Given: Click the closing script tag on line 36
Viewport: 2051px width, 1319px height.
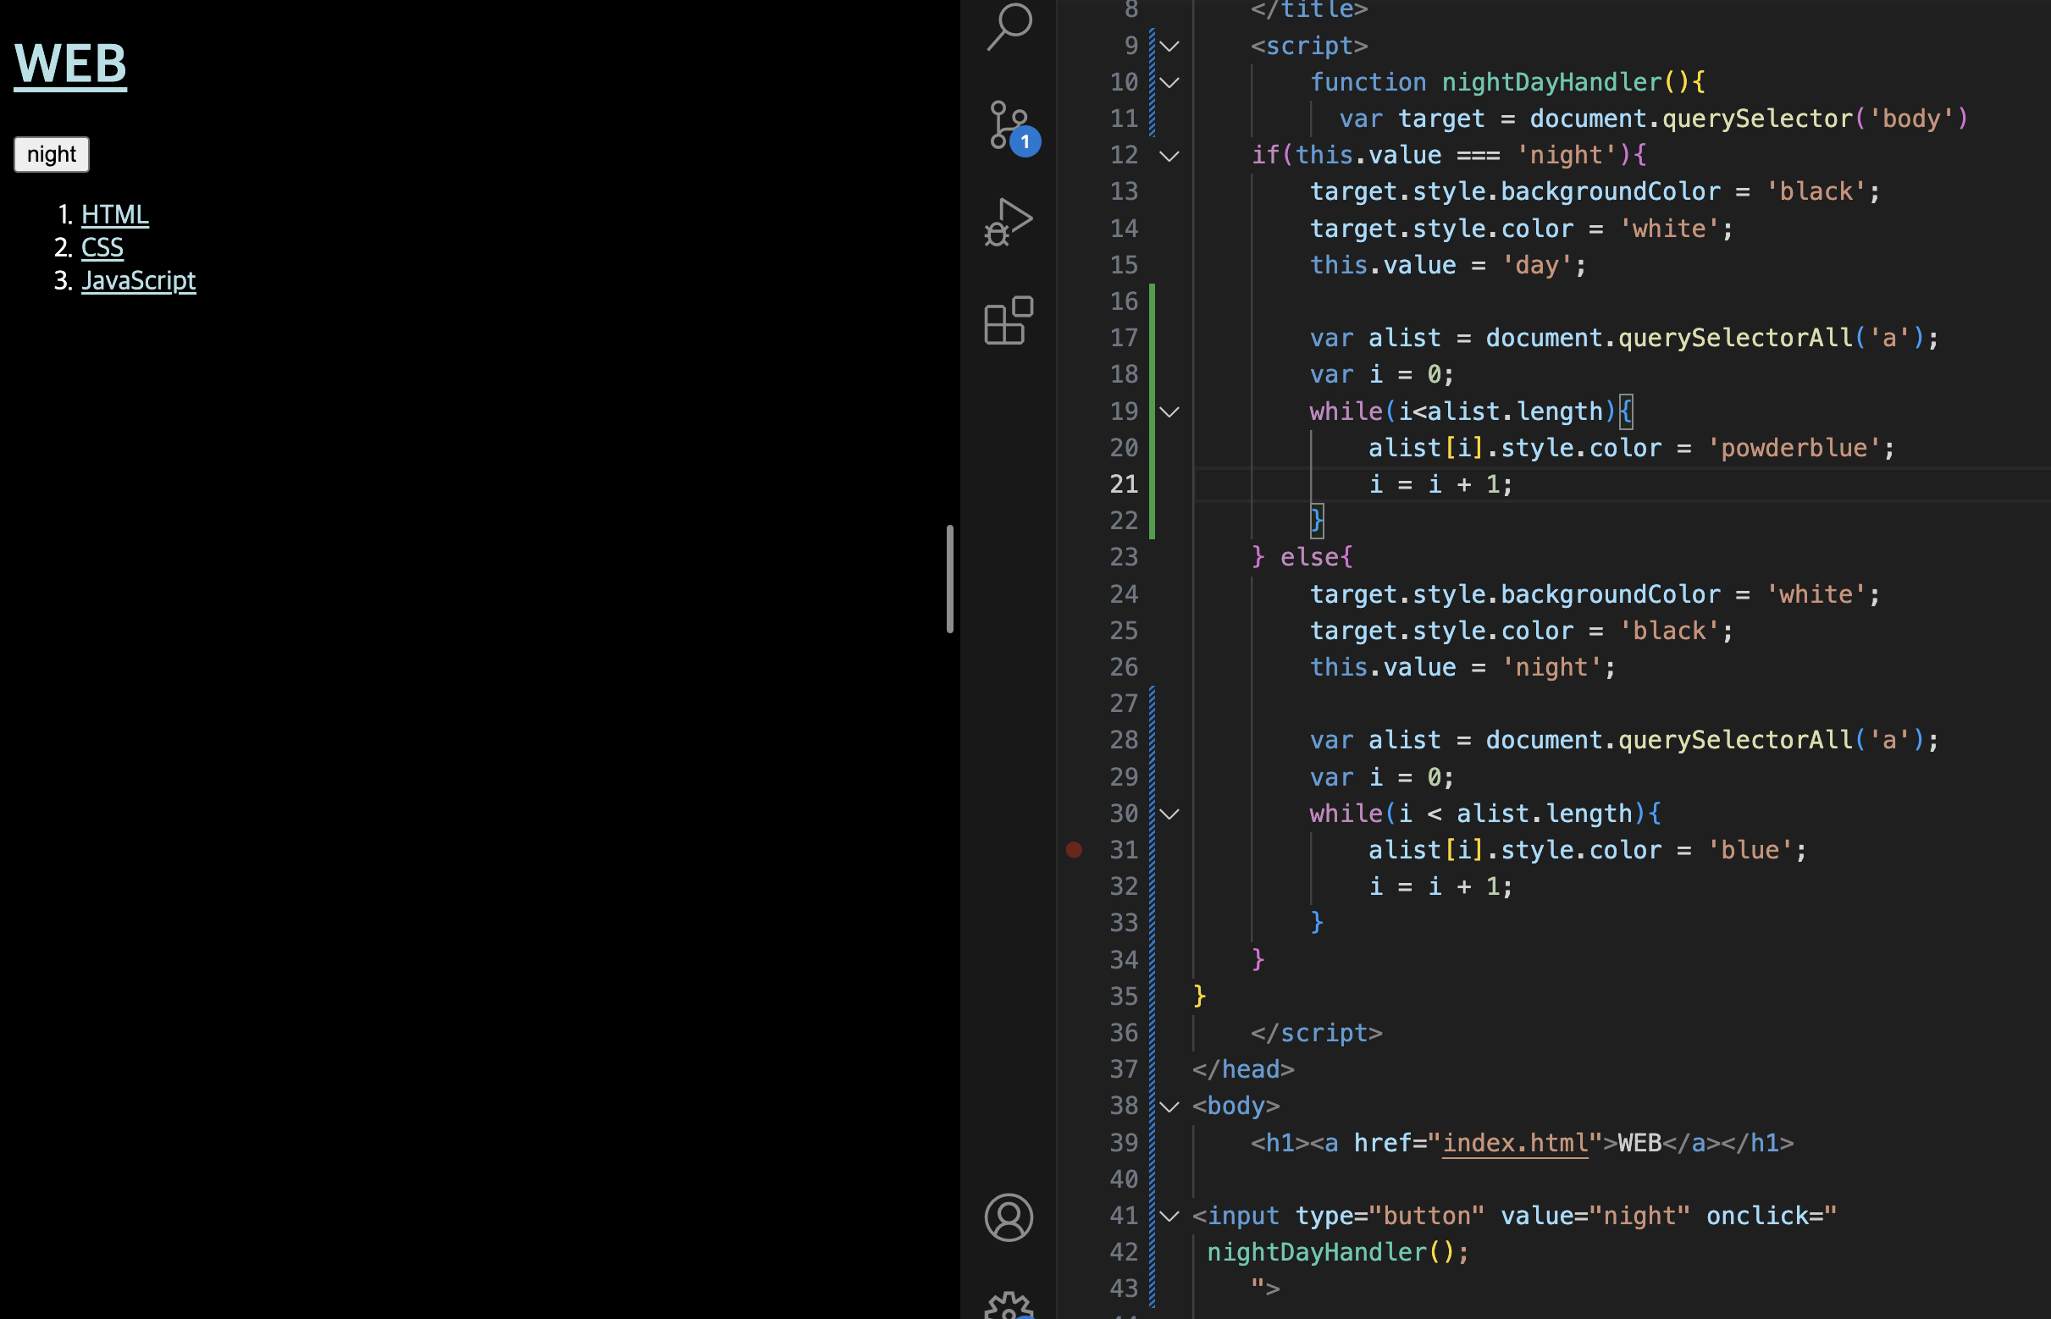Looking at the screenshot, I should [1317, 1033].
